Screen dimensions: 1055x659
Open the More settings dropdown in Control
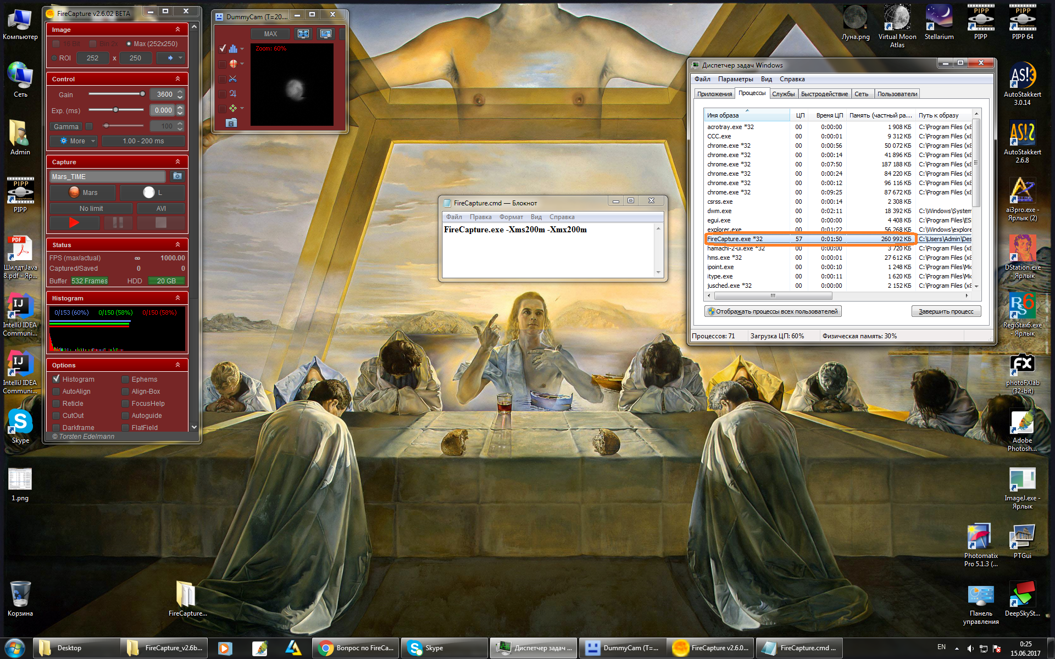point(74,141)
